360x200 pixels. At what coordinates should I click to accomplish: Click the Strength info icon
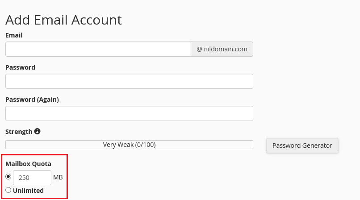[38, 132]
